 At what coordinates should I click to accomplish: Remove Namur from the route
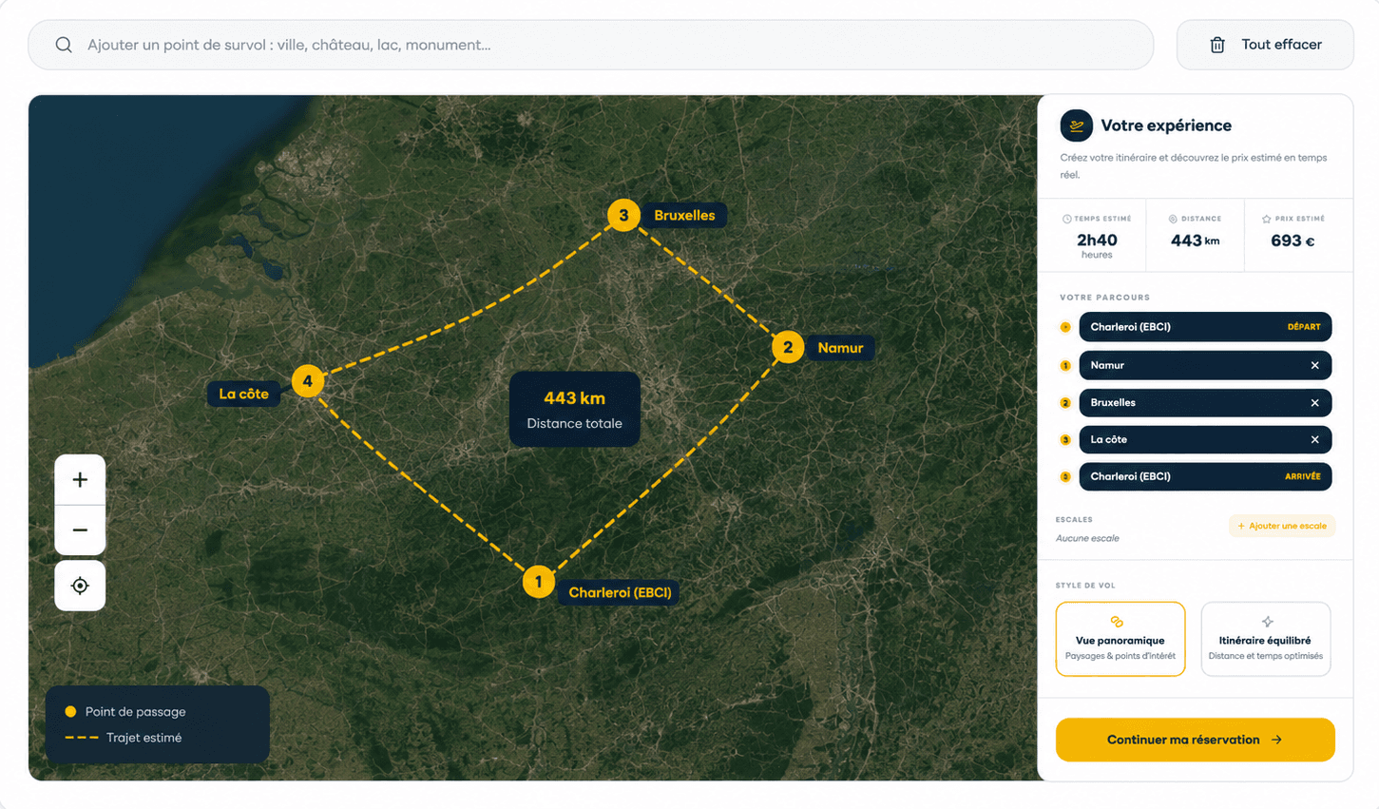point(1314,365)
